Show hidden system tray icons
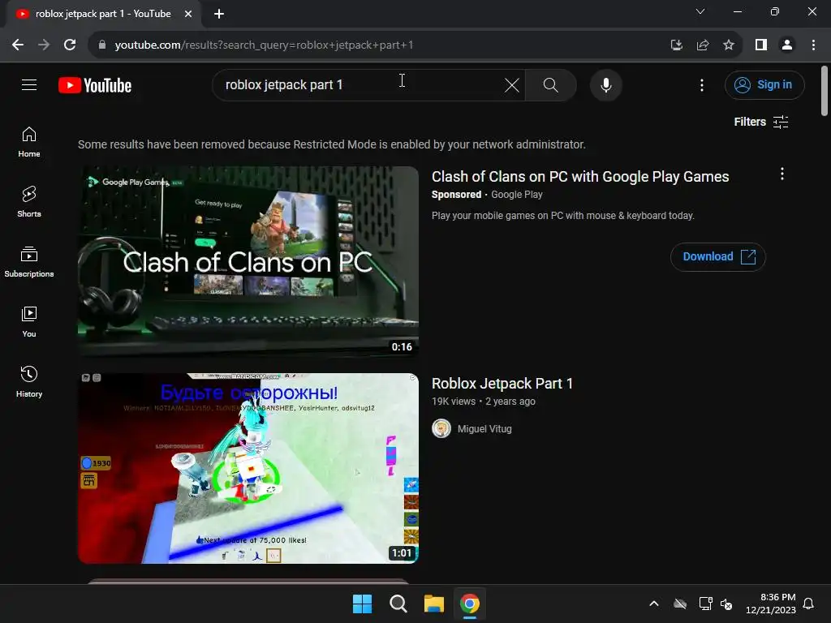The height and width of the screenshot is (623, 831). tap(654, 604)
